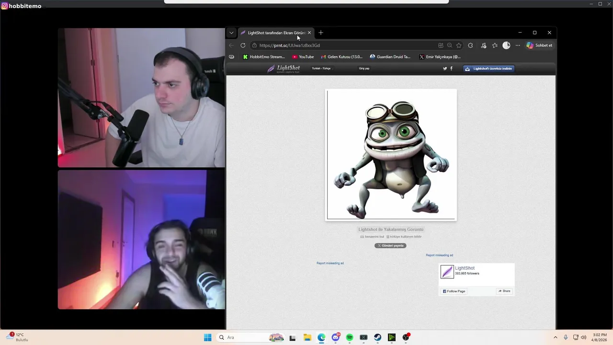Open the Sohbet et Copilot button
Screen dimensions: 613x345
(539, 46)
